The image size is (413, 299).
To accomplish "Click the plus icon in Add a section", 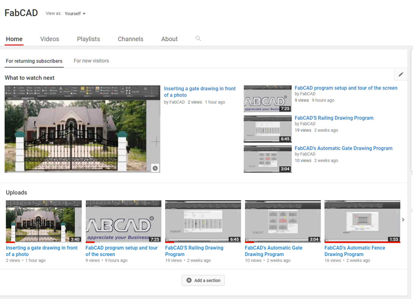I will click(189, 280).
